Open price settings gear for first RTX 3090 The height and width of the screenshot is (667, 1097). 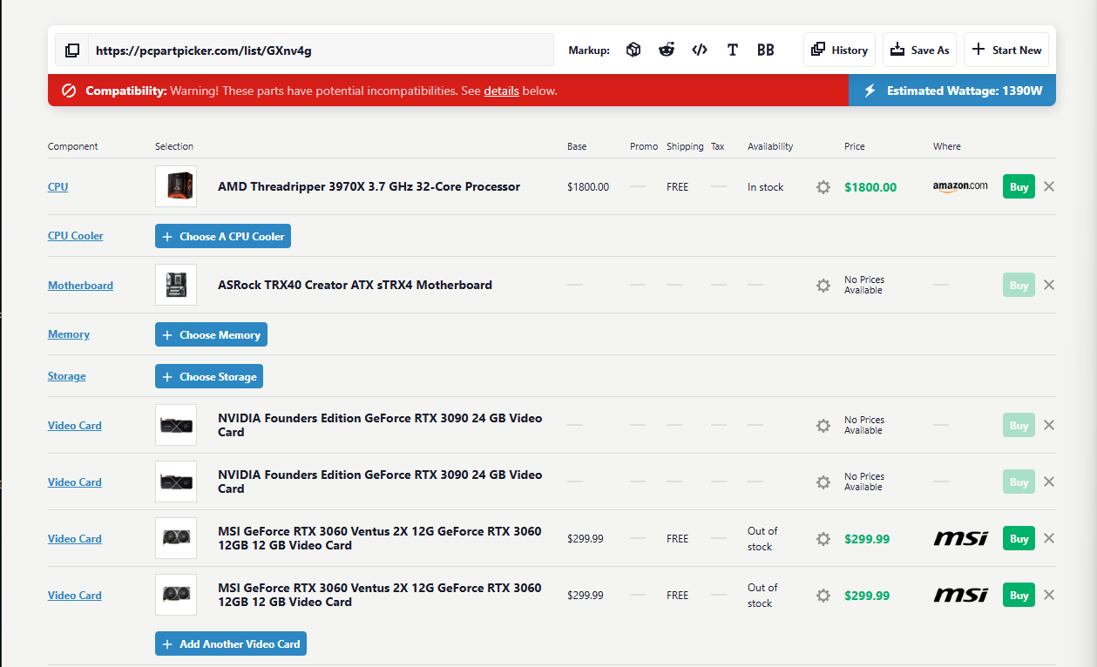click(x=823, y=426)
